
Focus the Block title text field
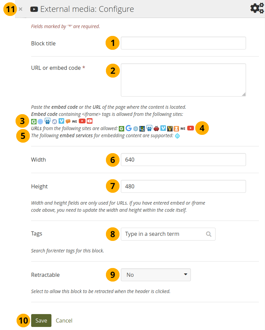tap(183, 43)
